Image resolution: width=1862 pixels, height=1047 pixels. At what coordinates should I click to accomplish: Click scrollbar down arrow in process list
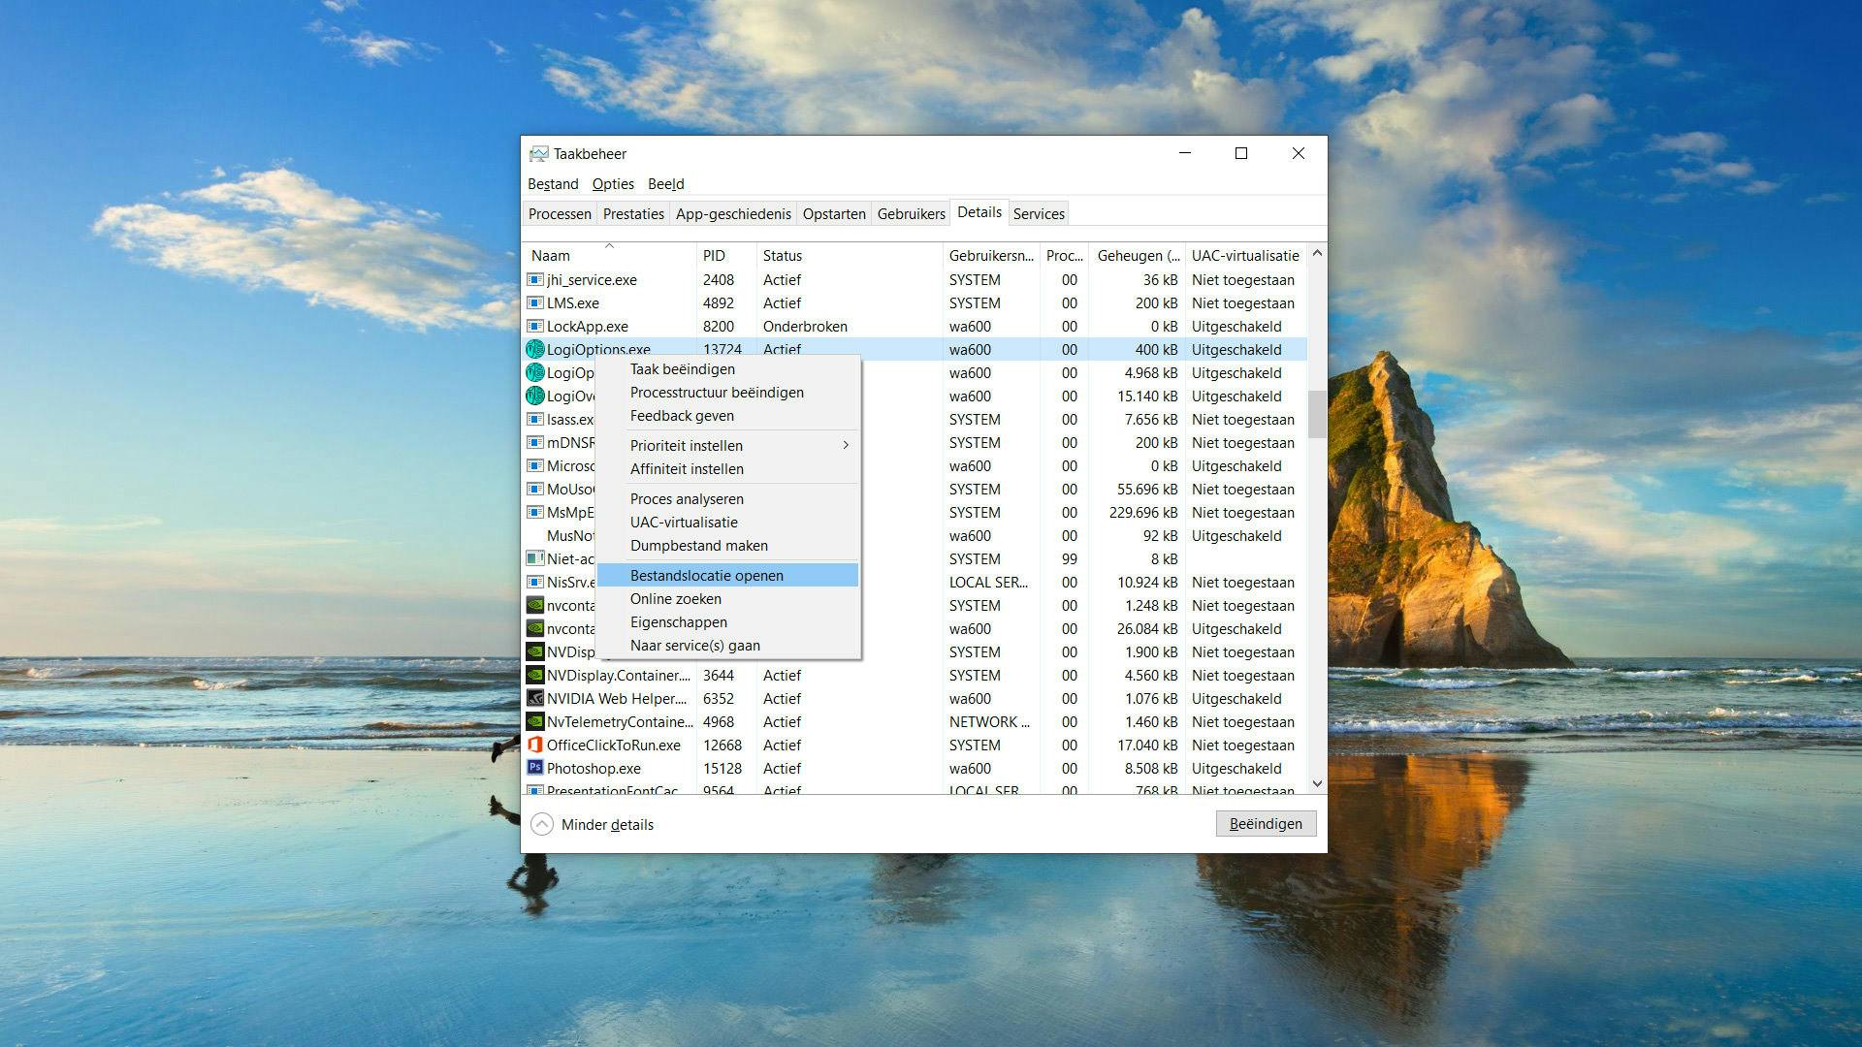tap(1316, 783)
